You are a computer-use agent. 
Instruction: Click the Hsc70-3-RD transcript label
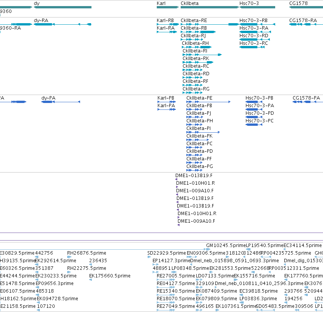point(254,36)
